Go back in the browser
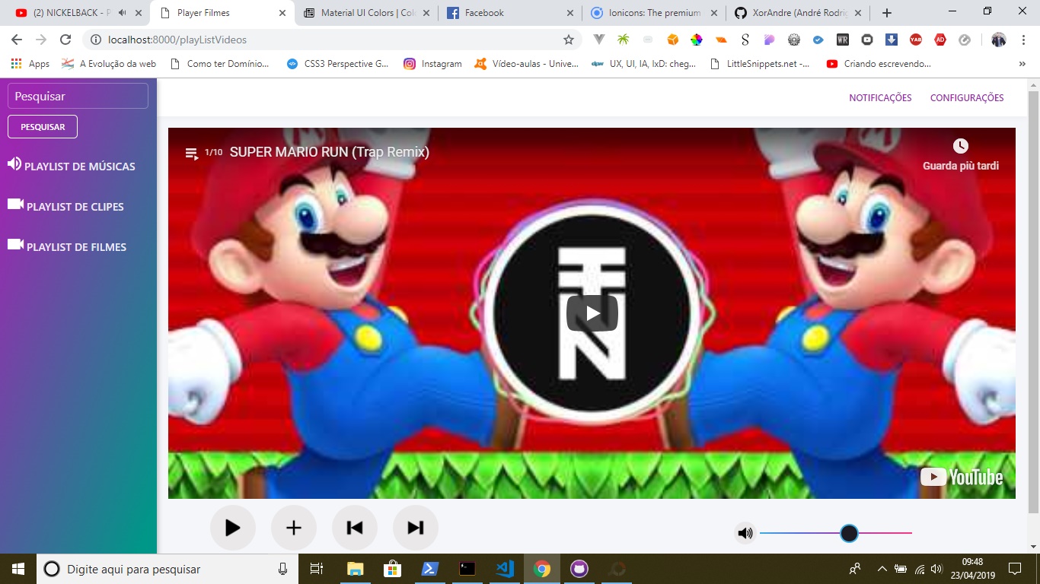Viewport: 1040px width, 584px height. (x=17, y=40)
